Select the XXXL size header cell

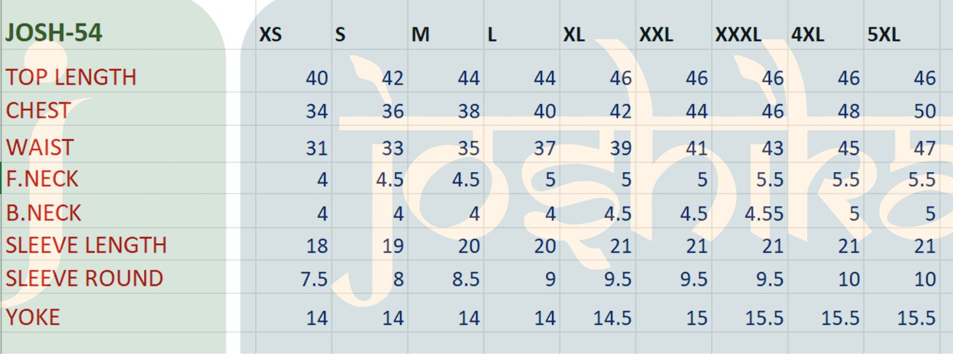point(738,35)
